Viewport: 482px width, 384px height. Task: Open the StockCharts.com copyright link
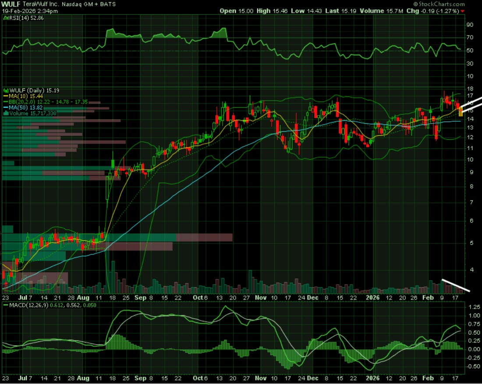(x=439, y=4)
